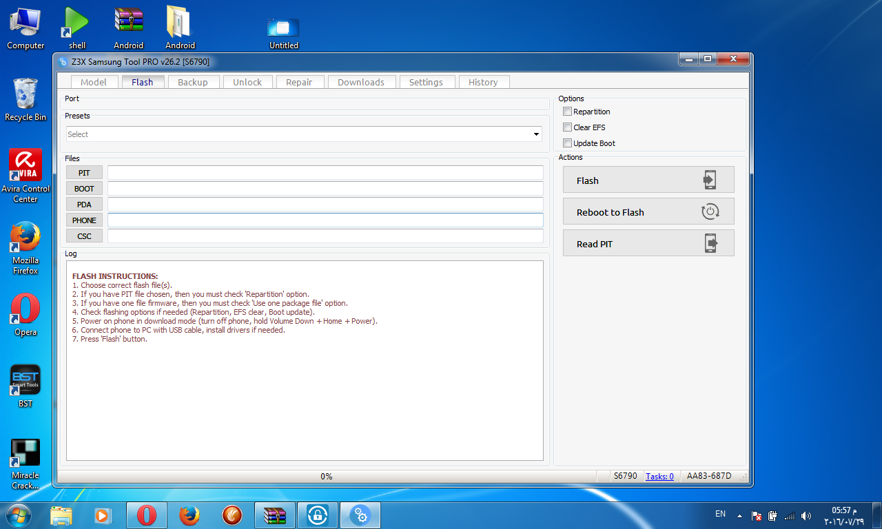Click log line '7. Press 'Flash' button.'
Image resolution: width=882 pixels, height=529 pixels.
(x=110, y=339)
